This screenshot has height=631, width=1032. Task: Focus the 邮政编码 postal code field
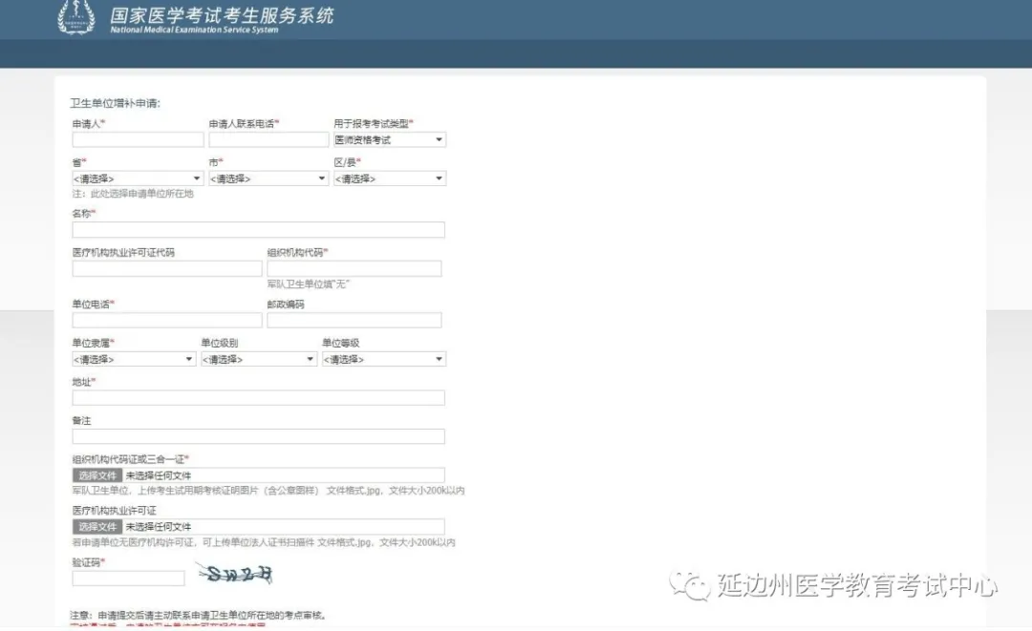[354, 321]
